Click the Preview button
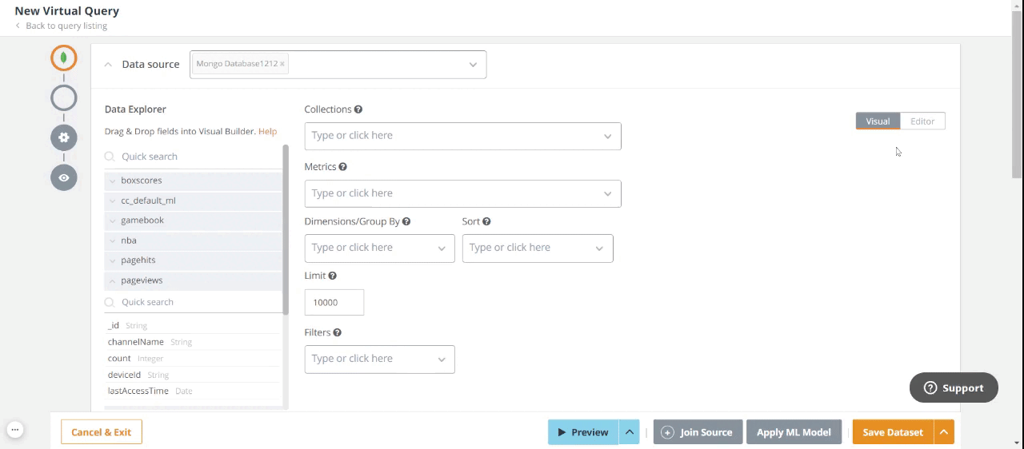Image resolution: width=1024 pixels, height=449 pixels. pyautogui.click(x=583, y=432)
